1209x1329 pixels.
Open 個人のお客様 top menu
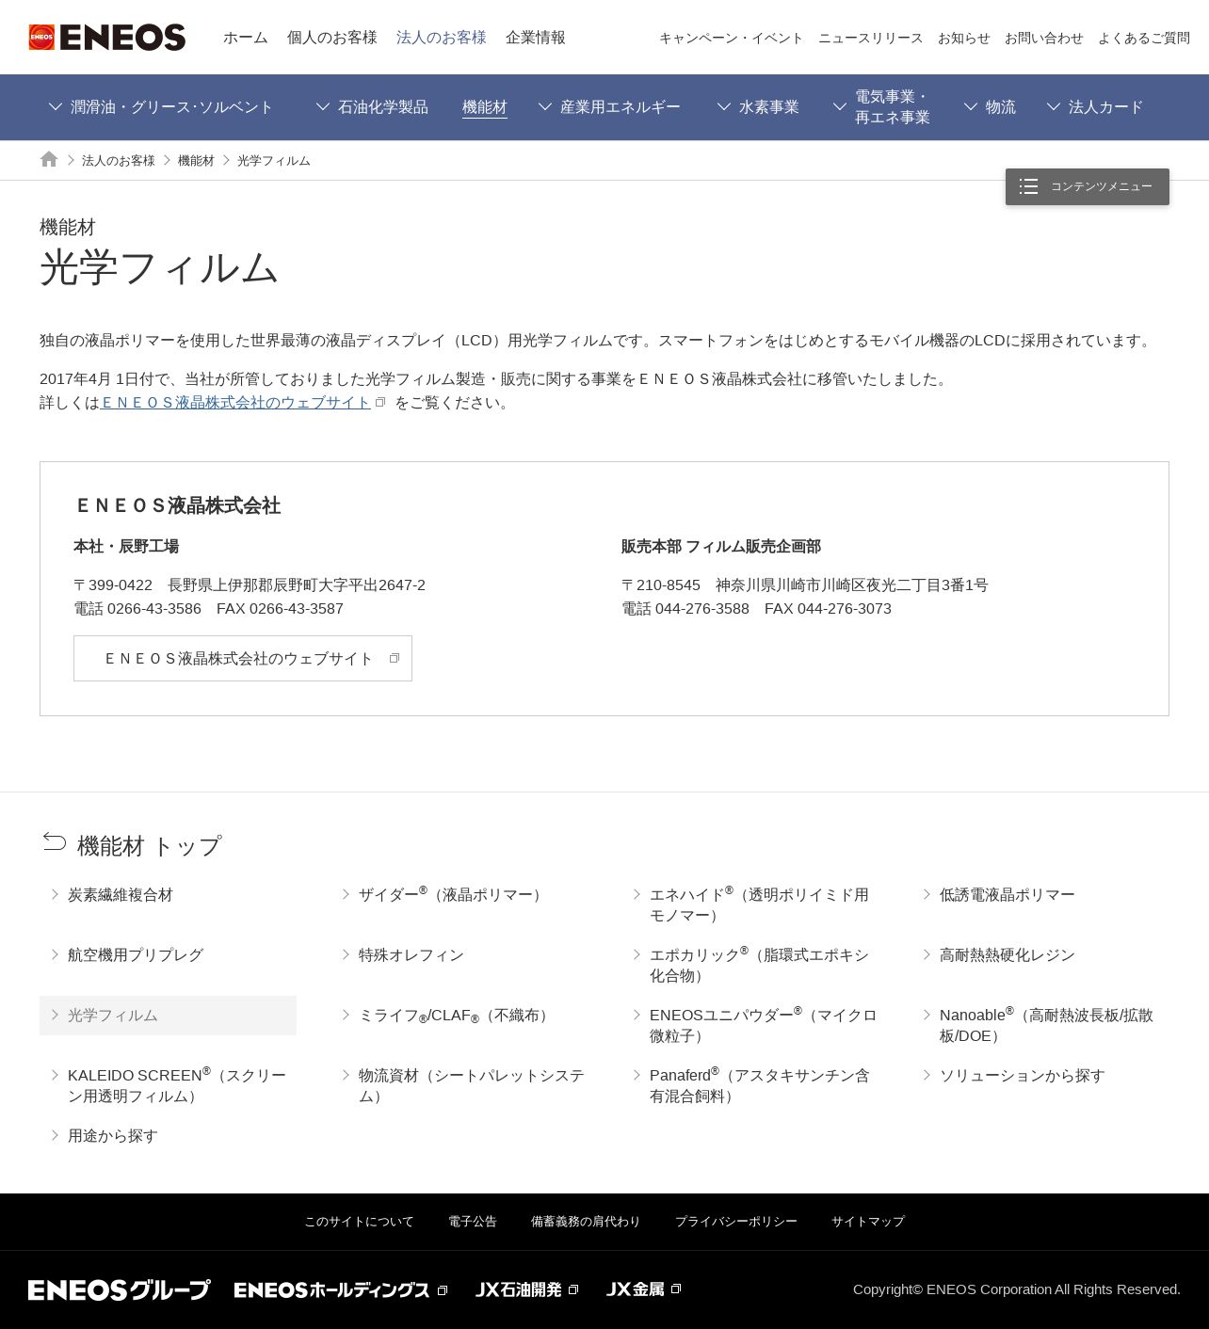pyautogui.click(x=332, y=38)
